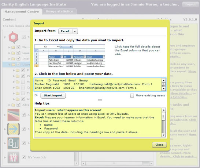Click the striped pastel course icon
This screenshot has height=168, width=200.
click(x=14, y=115)
